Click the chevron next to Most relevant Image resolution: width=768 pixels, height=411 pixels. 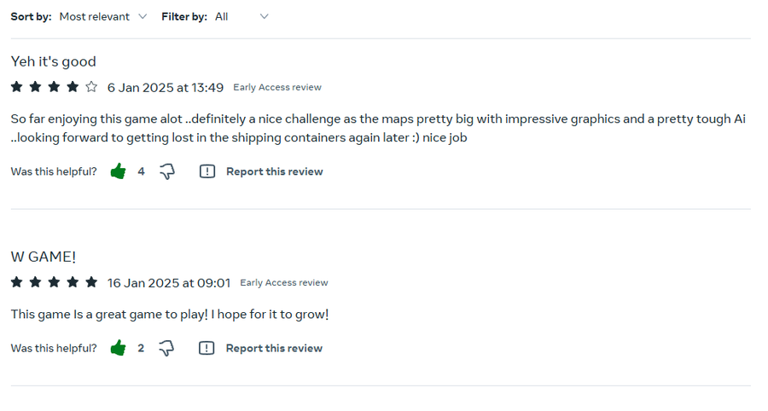tap(143, 16)
